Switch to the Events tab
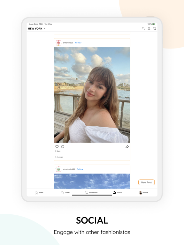The image size is (184, 245). point(65,193)
